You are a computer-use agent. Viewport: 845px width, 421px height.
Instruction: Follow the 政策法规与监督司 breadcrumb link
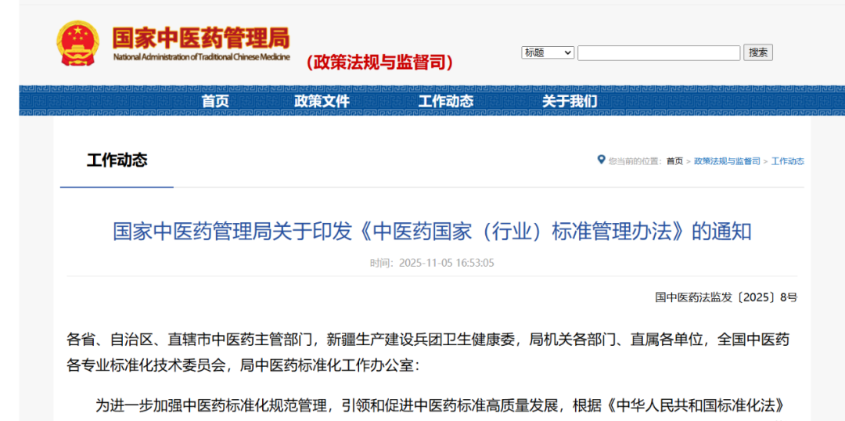(x=727, y=161)
